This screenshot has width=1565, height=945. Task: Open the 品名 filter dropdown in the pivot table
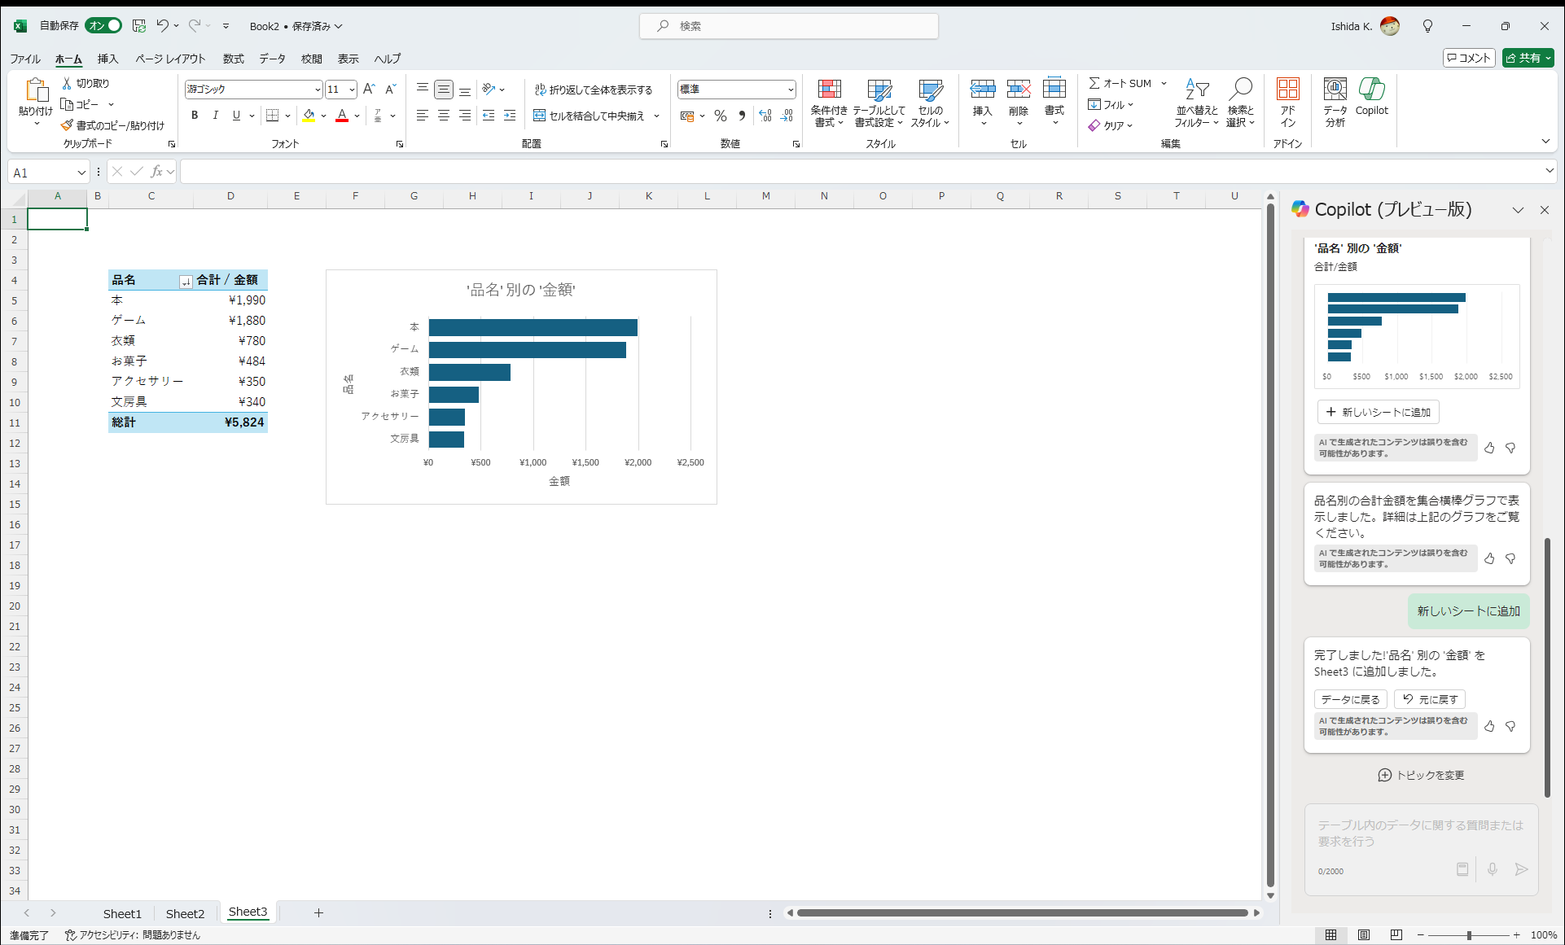[x=186, y=281]
